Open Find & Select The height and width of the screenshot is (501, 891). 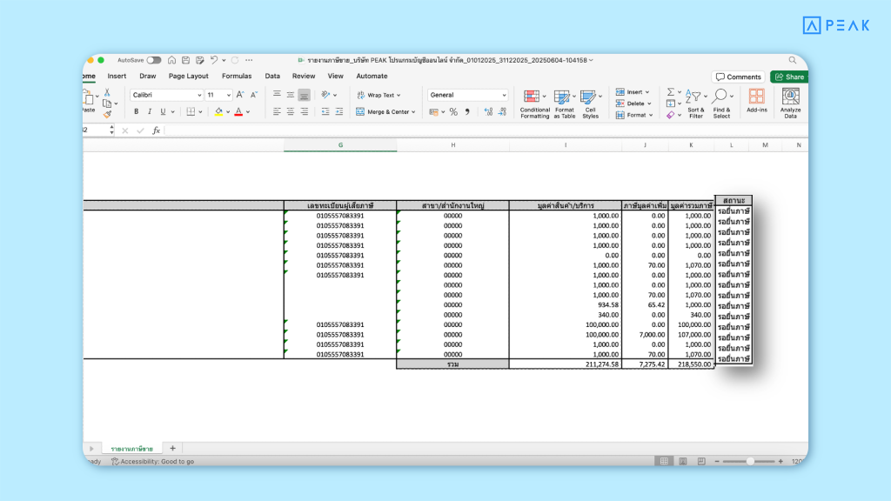pyautogui.click(x=721, y=104)
